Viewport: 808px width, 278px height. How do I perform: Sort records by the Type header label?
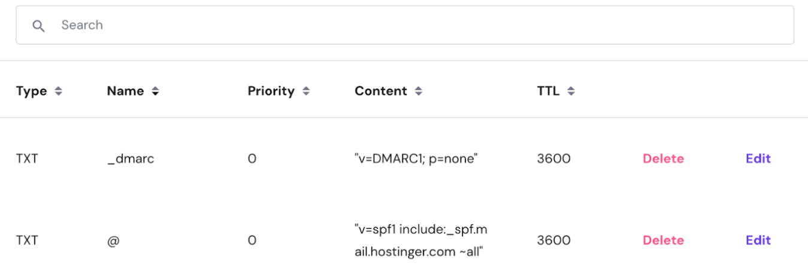(x=31, y=91)
